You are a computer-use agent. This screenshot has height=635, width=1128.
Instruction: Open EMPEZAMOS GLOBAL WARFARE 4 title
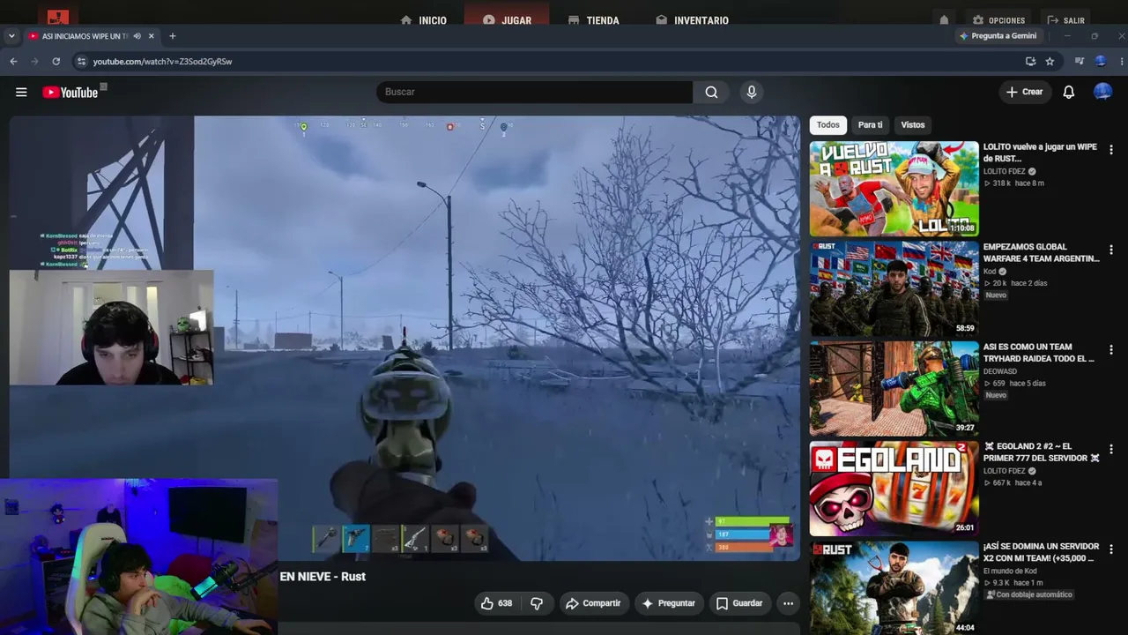coord(1041,253)
